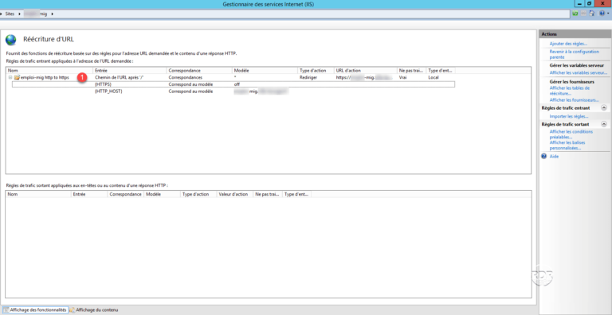
Task: Click inbound Type d'ent... column header
Action: pyautogui.click(x=441, y=71)
